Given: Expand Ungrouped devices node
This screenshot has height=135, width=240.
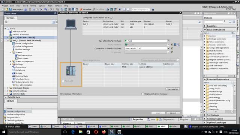Looking at the screenshot, I should click(8, 88).
